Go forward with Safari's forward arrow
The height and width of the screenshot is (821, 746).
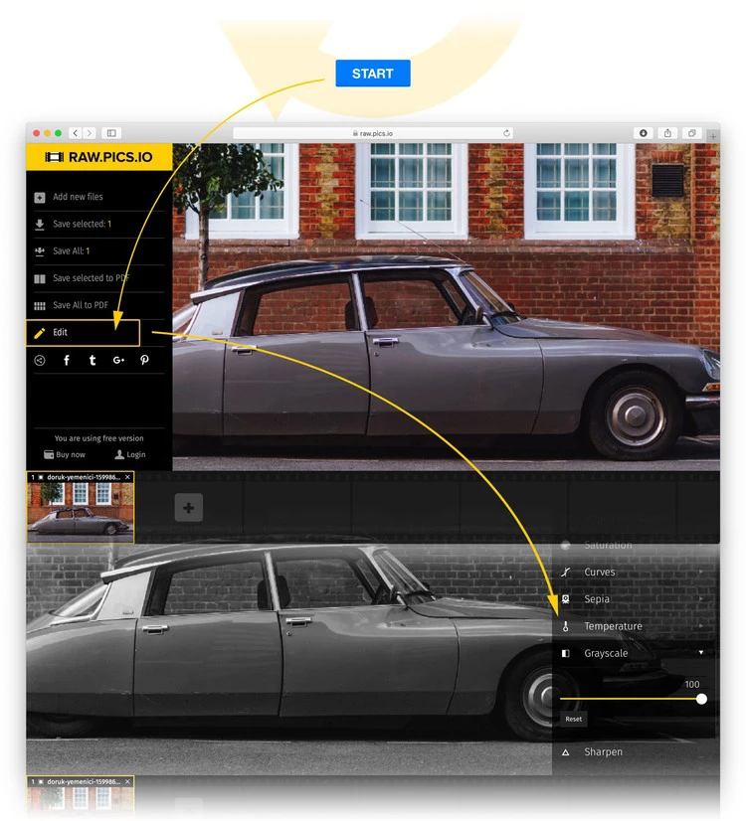(90, 133)
